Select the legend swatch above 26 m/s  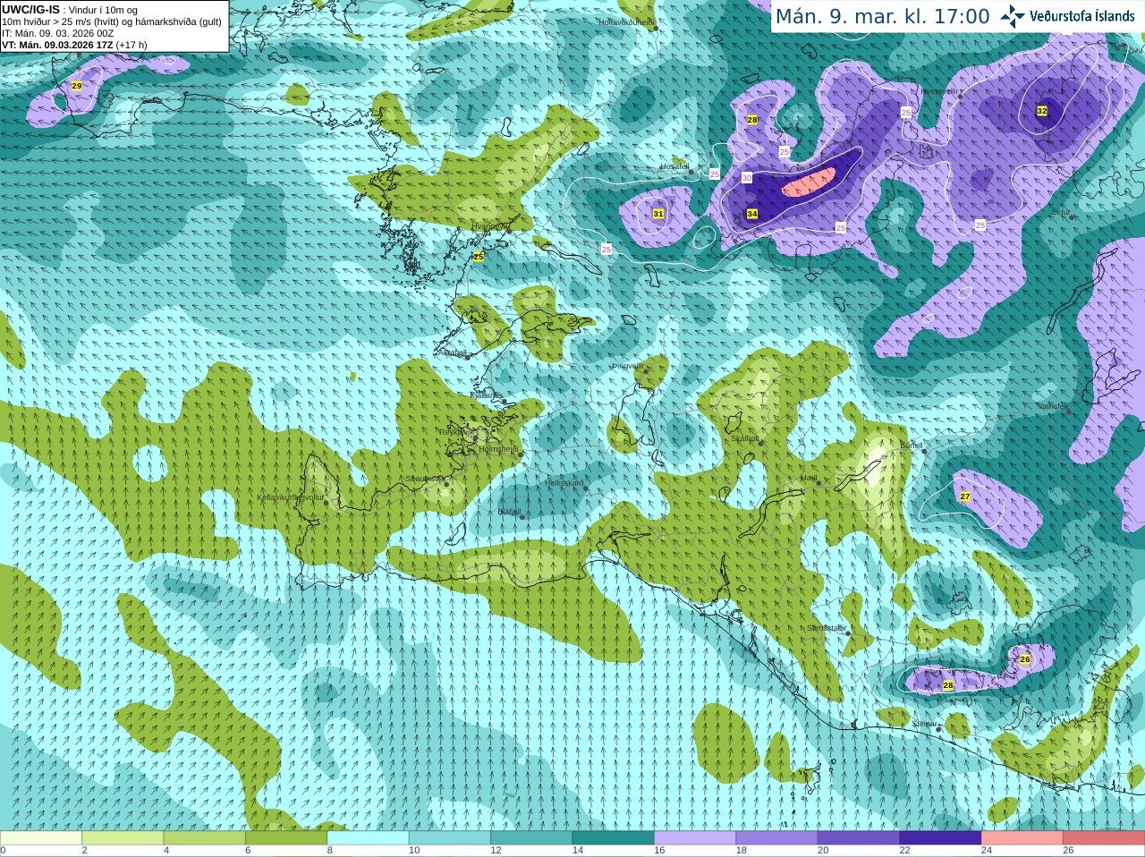(1104, 838)
